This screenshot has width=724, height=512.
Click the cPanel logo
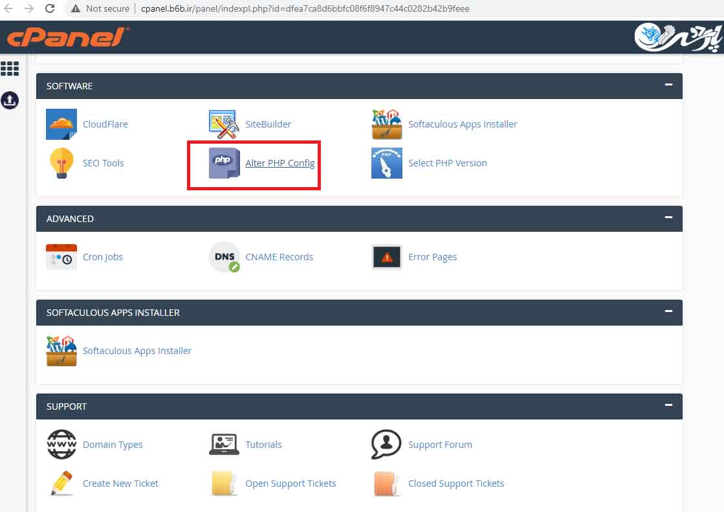[x=67, y=38]
